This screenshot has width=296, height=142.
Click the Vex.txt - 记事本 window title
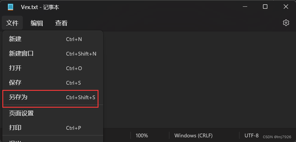pos(40,7)
